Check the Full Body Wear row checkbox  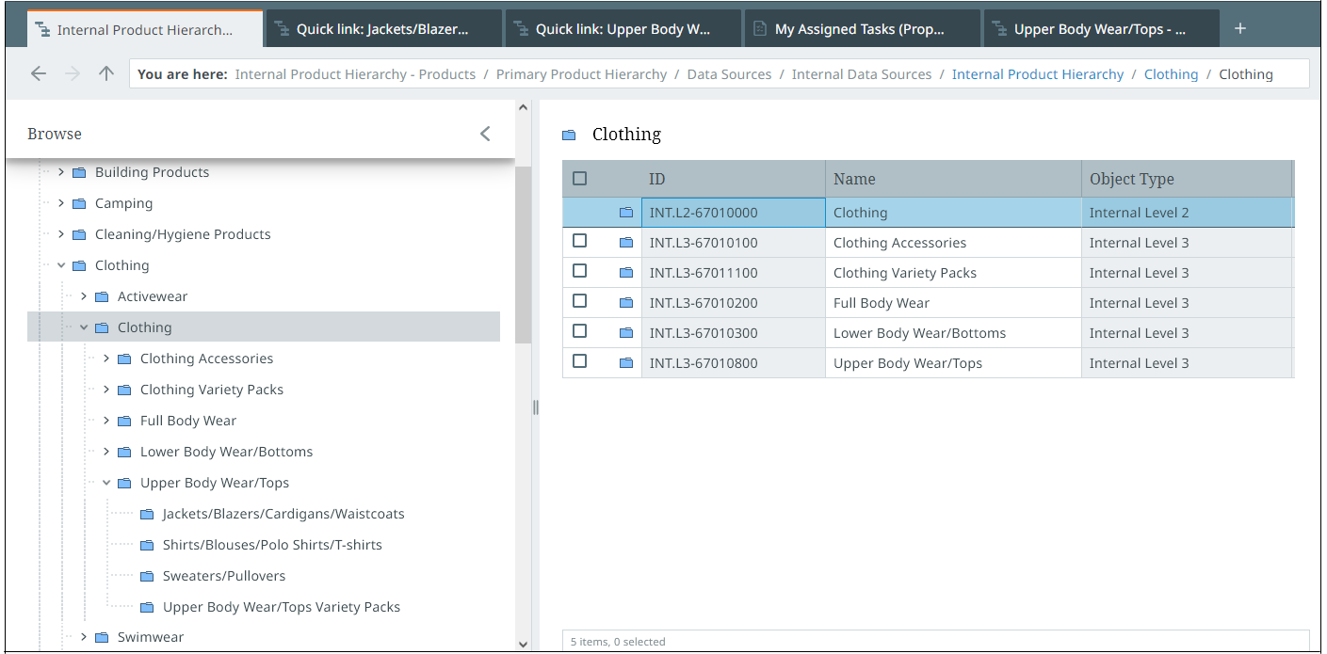(x=579, y=301)
